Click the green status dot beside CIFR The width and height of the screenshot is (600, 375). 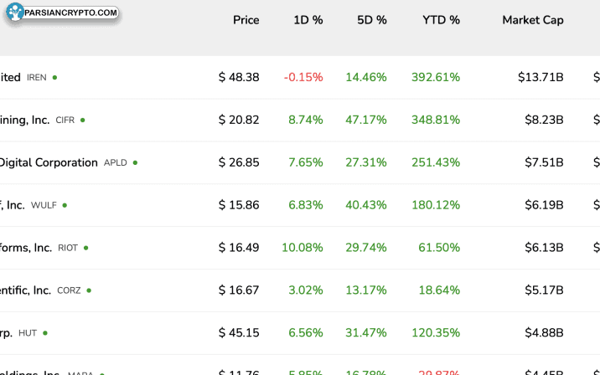click(x=82, y=120)
